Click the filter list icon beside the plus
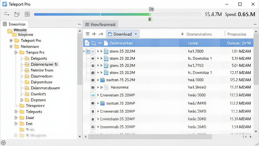 coord(88,34)
